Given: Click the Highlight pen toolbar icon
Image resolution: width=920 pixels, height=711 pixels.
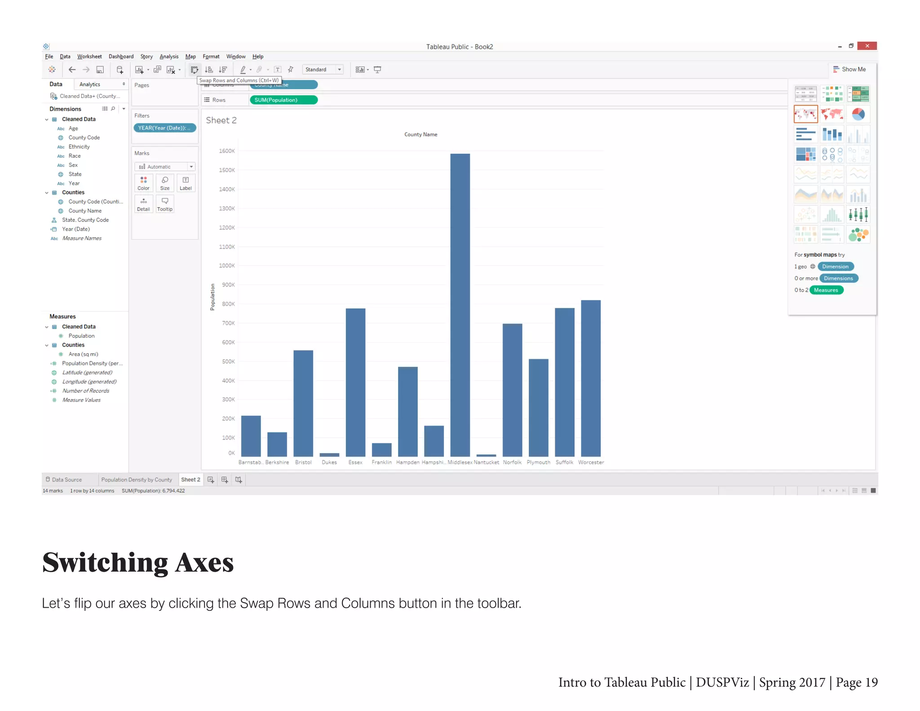Looking at the screenshot, I should click(243, 70).
